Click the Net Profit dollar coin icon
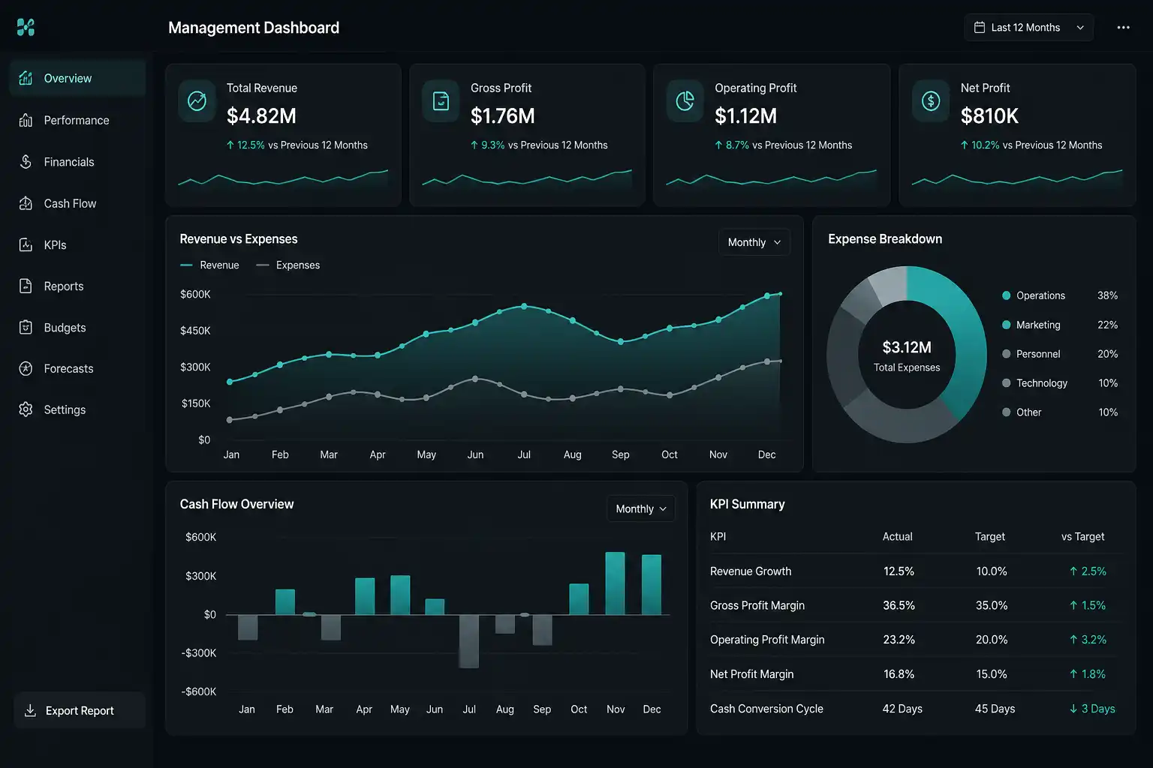 [931, 101]
